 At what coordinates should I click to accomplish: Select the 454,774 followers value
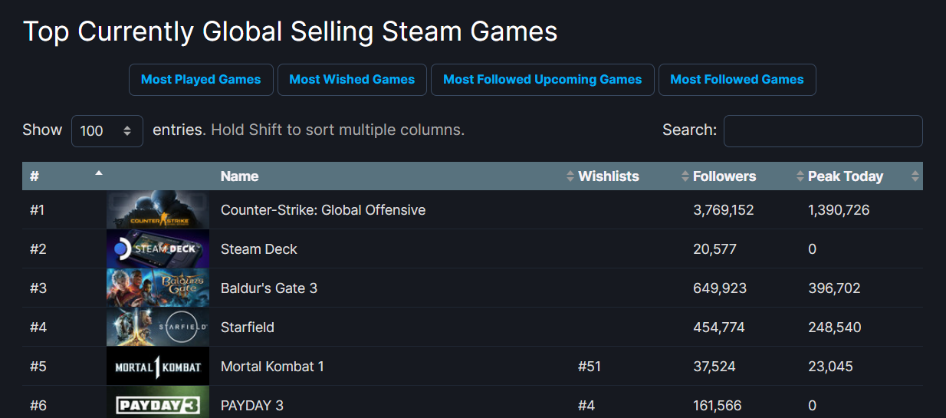tap(719, 327)
